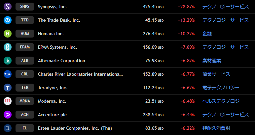Open the SNPS ticker symbol
Viewport: 255px width, 135px height.
tap(25, 7)
